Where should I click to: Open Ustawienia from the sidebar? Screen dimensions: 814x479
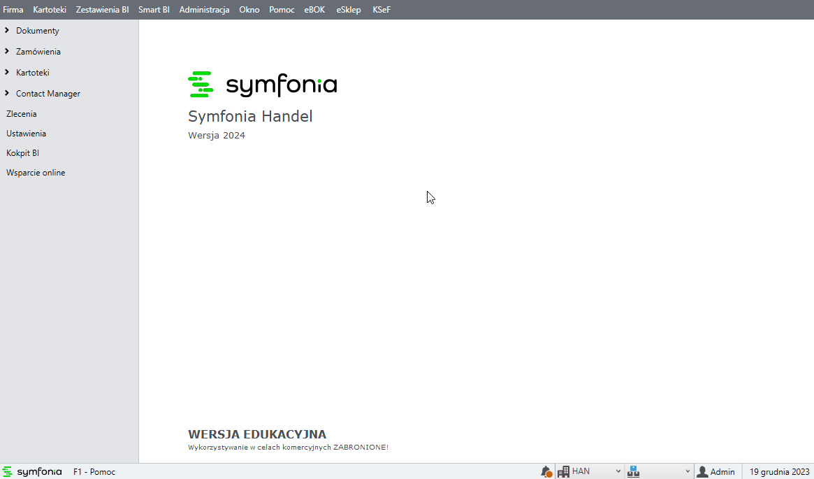[26, 134]
